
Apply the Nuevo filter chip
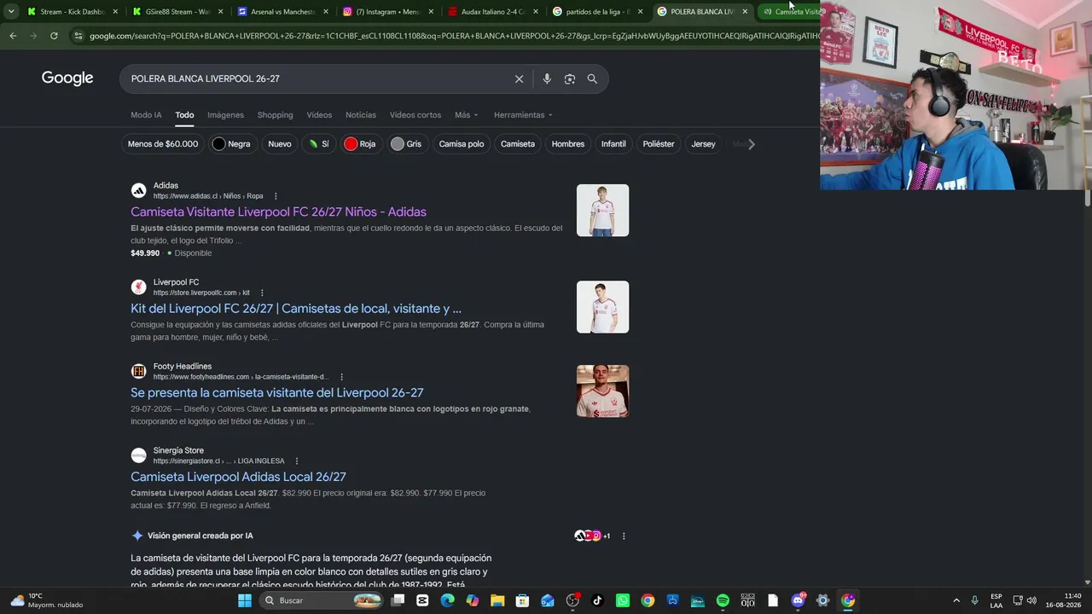click(280, 144)
